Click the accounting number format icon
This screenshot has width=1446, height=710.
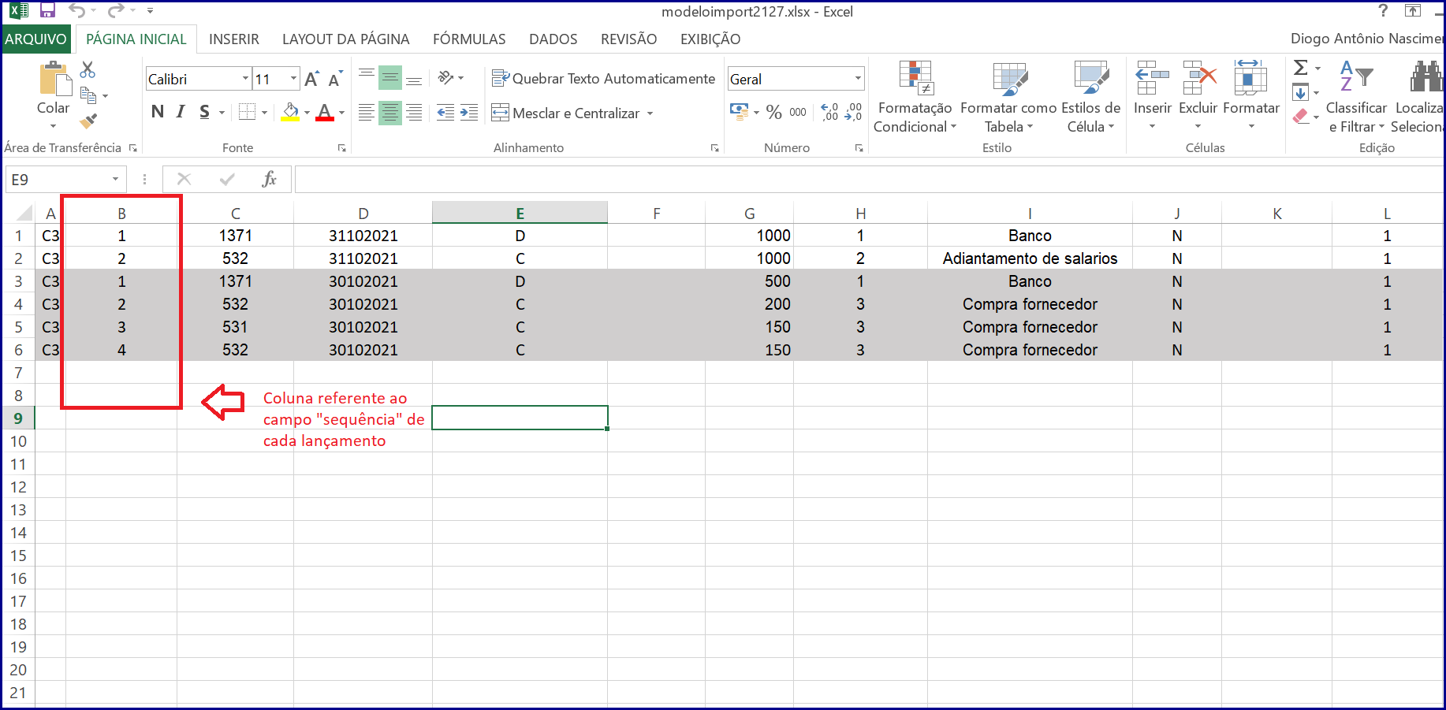(740, 111)
